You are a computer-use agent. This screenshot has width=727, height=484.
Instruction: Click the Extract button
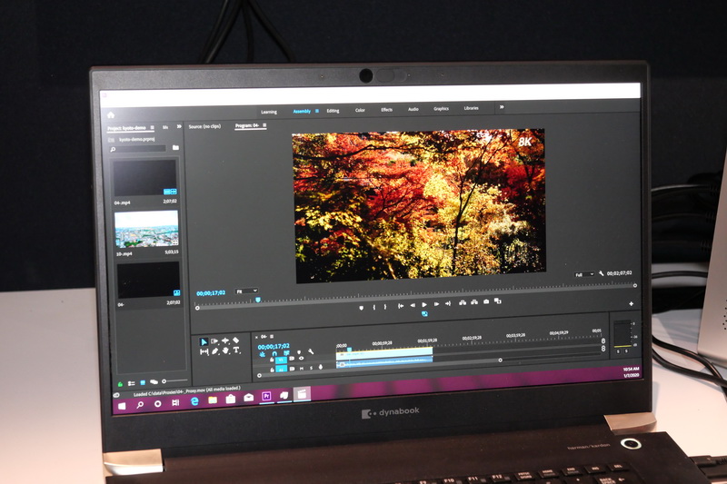(473, 302)
